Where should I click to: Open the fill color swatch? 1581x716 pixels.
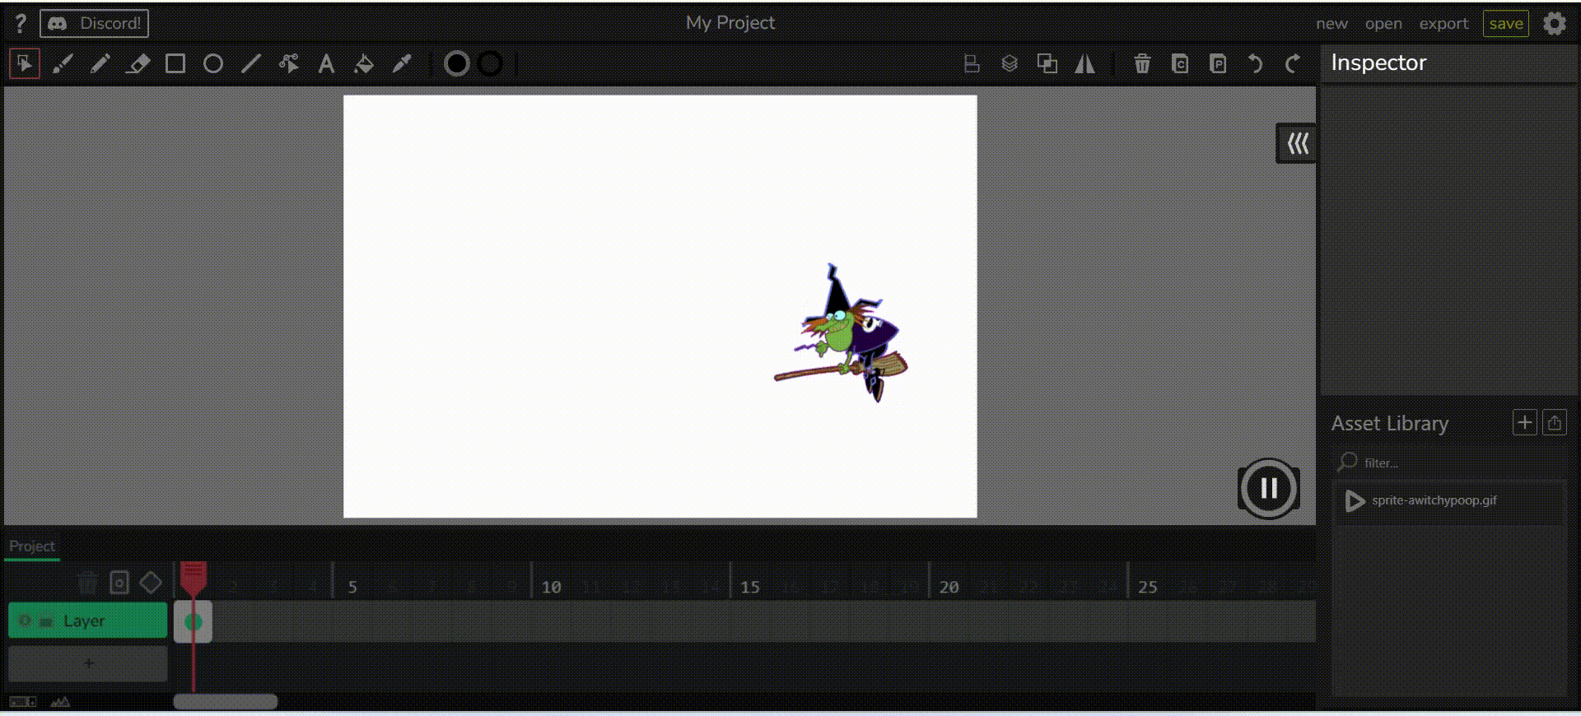coord(456,63)
